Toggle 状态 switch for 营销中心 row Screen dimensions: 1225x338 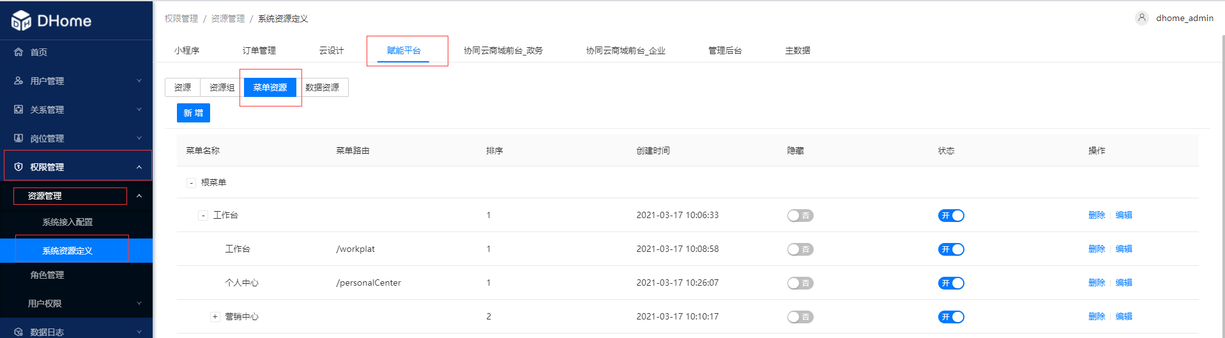[951, 317]
